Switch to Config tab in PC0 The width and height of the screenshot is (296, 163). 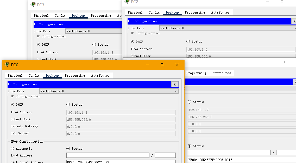pyautogui.click(x=34, y=76)
